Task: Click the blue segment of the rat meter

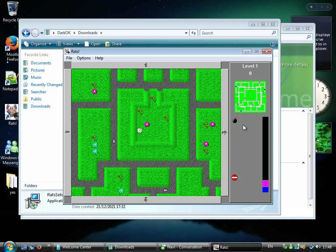Action: (x=265, y=189)
